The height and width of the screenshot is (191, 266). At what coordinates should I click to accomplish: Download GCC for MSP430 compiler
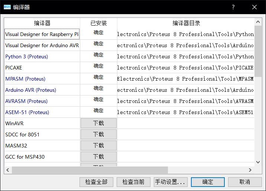pyautogui.click(x=98, y=156)
